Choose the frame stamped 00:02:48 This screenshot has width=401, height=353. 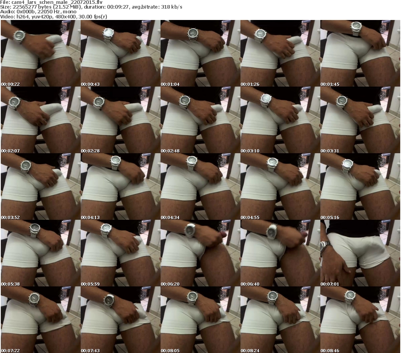tap(200, 120)
